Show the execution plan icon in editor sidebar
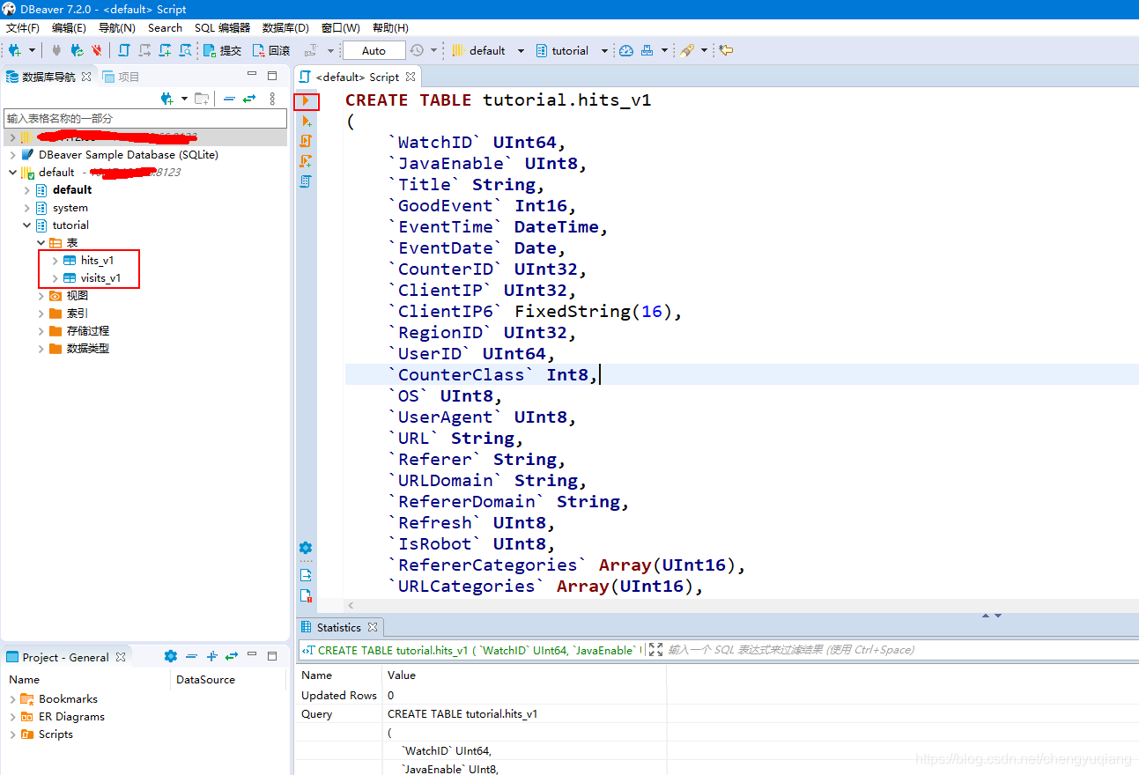Viewport: 1139px width, 775px height. pyautogui.click(x=306, y=181)
